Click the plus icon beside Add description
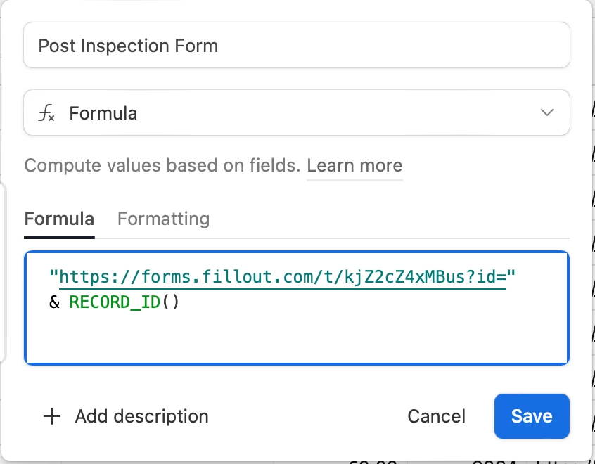The height and width of the screenshot is (464, 595). click(51, 416)
